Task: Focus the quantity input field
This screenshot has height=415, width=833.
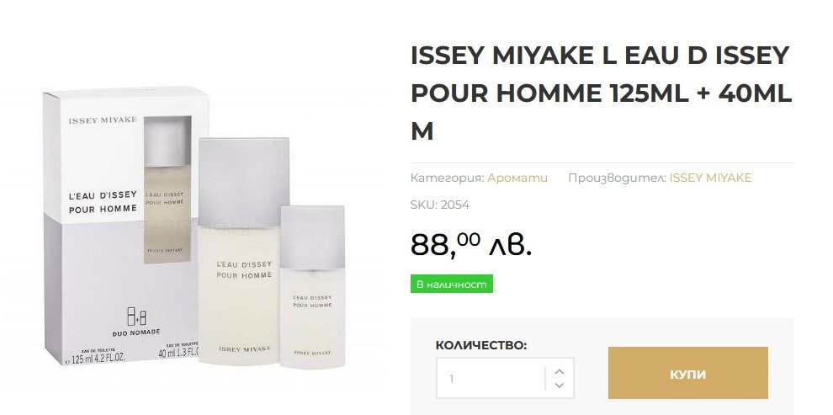Action: (491, 378)
